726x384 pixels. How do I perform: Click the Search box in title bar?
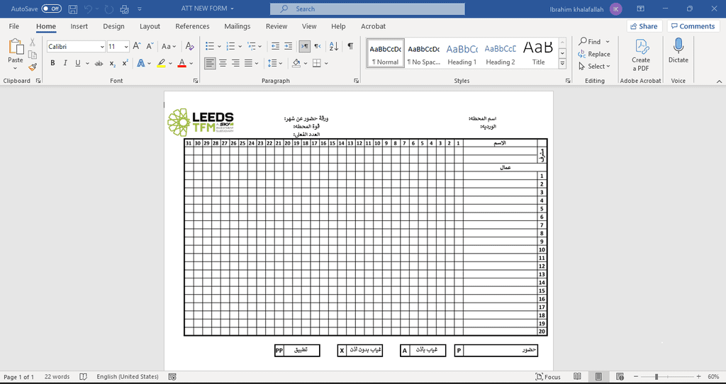click(367, 9)
